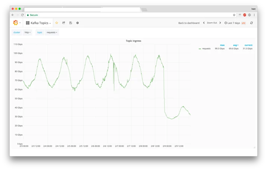
Task: Click the 31.5 Gbps current value
Action: [248, 48]
